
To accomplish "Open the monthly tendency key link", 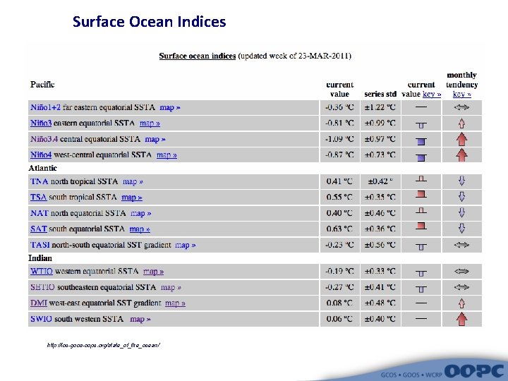I will coord(461,94).
